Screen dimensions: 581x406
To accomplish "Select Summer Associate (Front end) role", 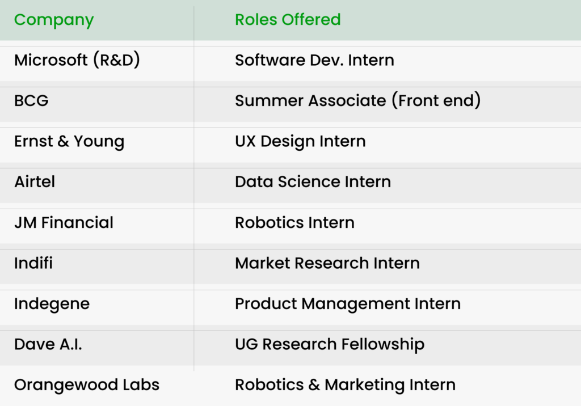I will (x=358, y=101).
